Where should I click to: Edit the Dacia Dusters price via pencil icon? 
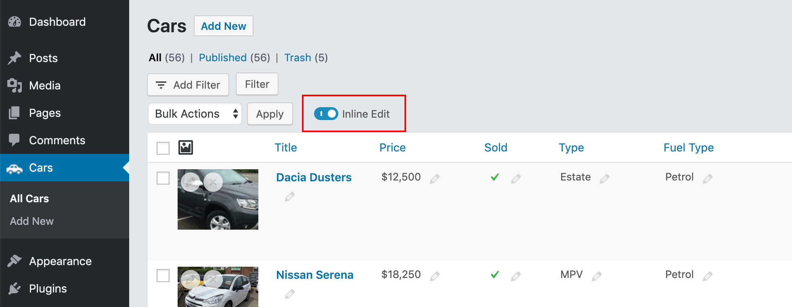click(435, 178)
